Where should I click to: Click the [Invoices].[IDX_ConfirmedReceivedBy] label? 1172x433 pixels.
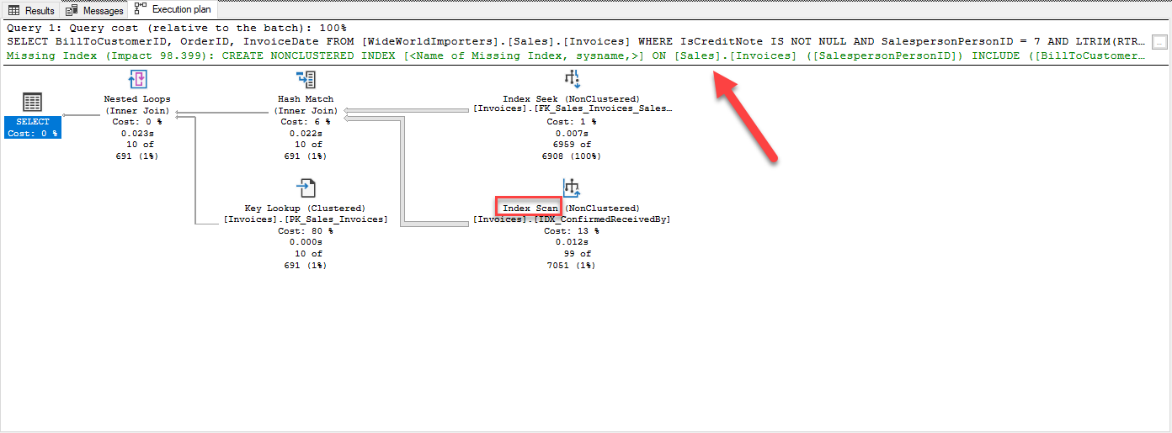tap(572, 219)
